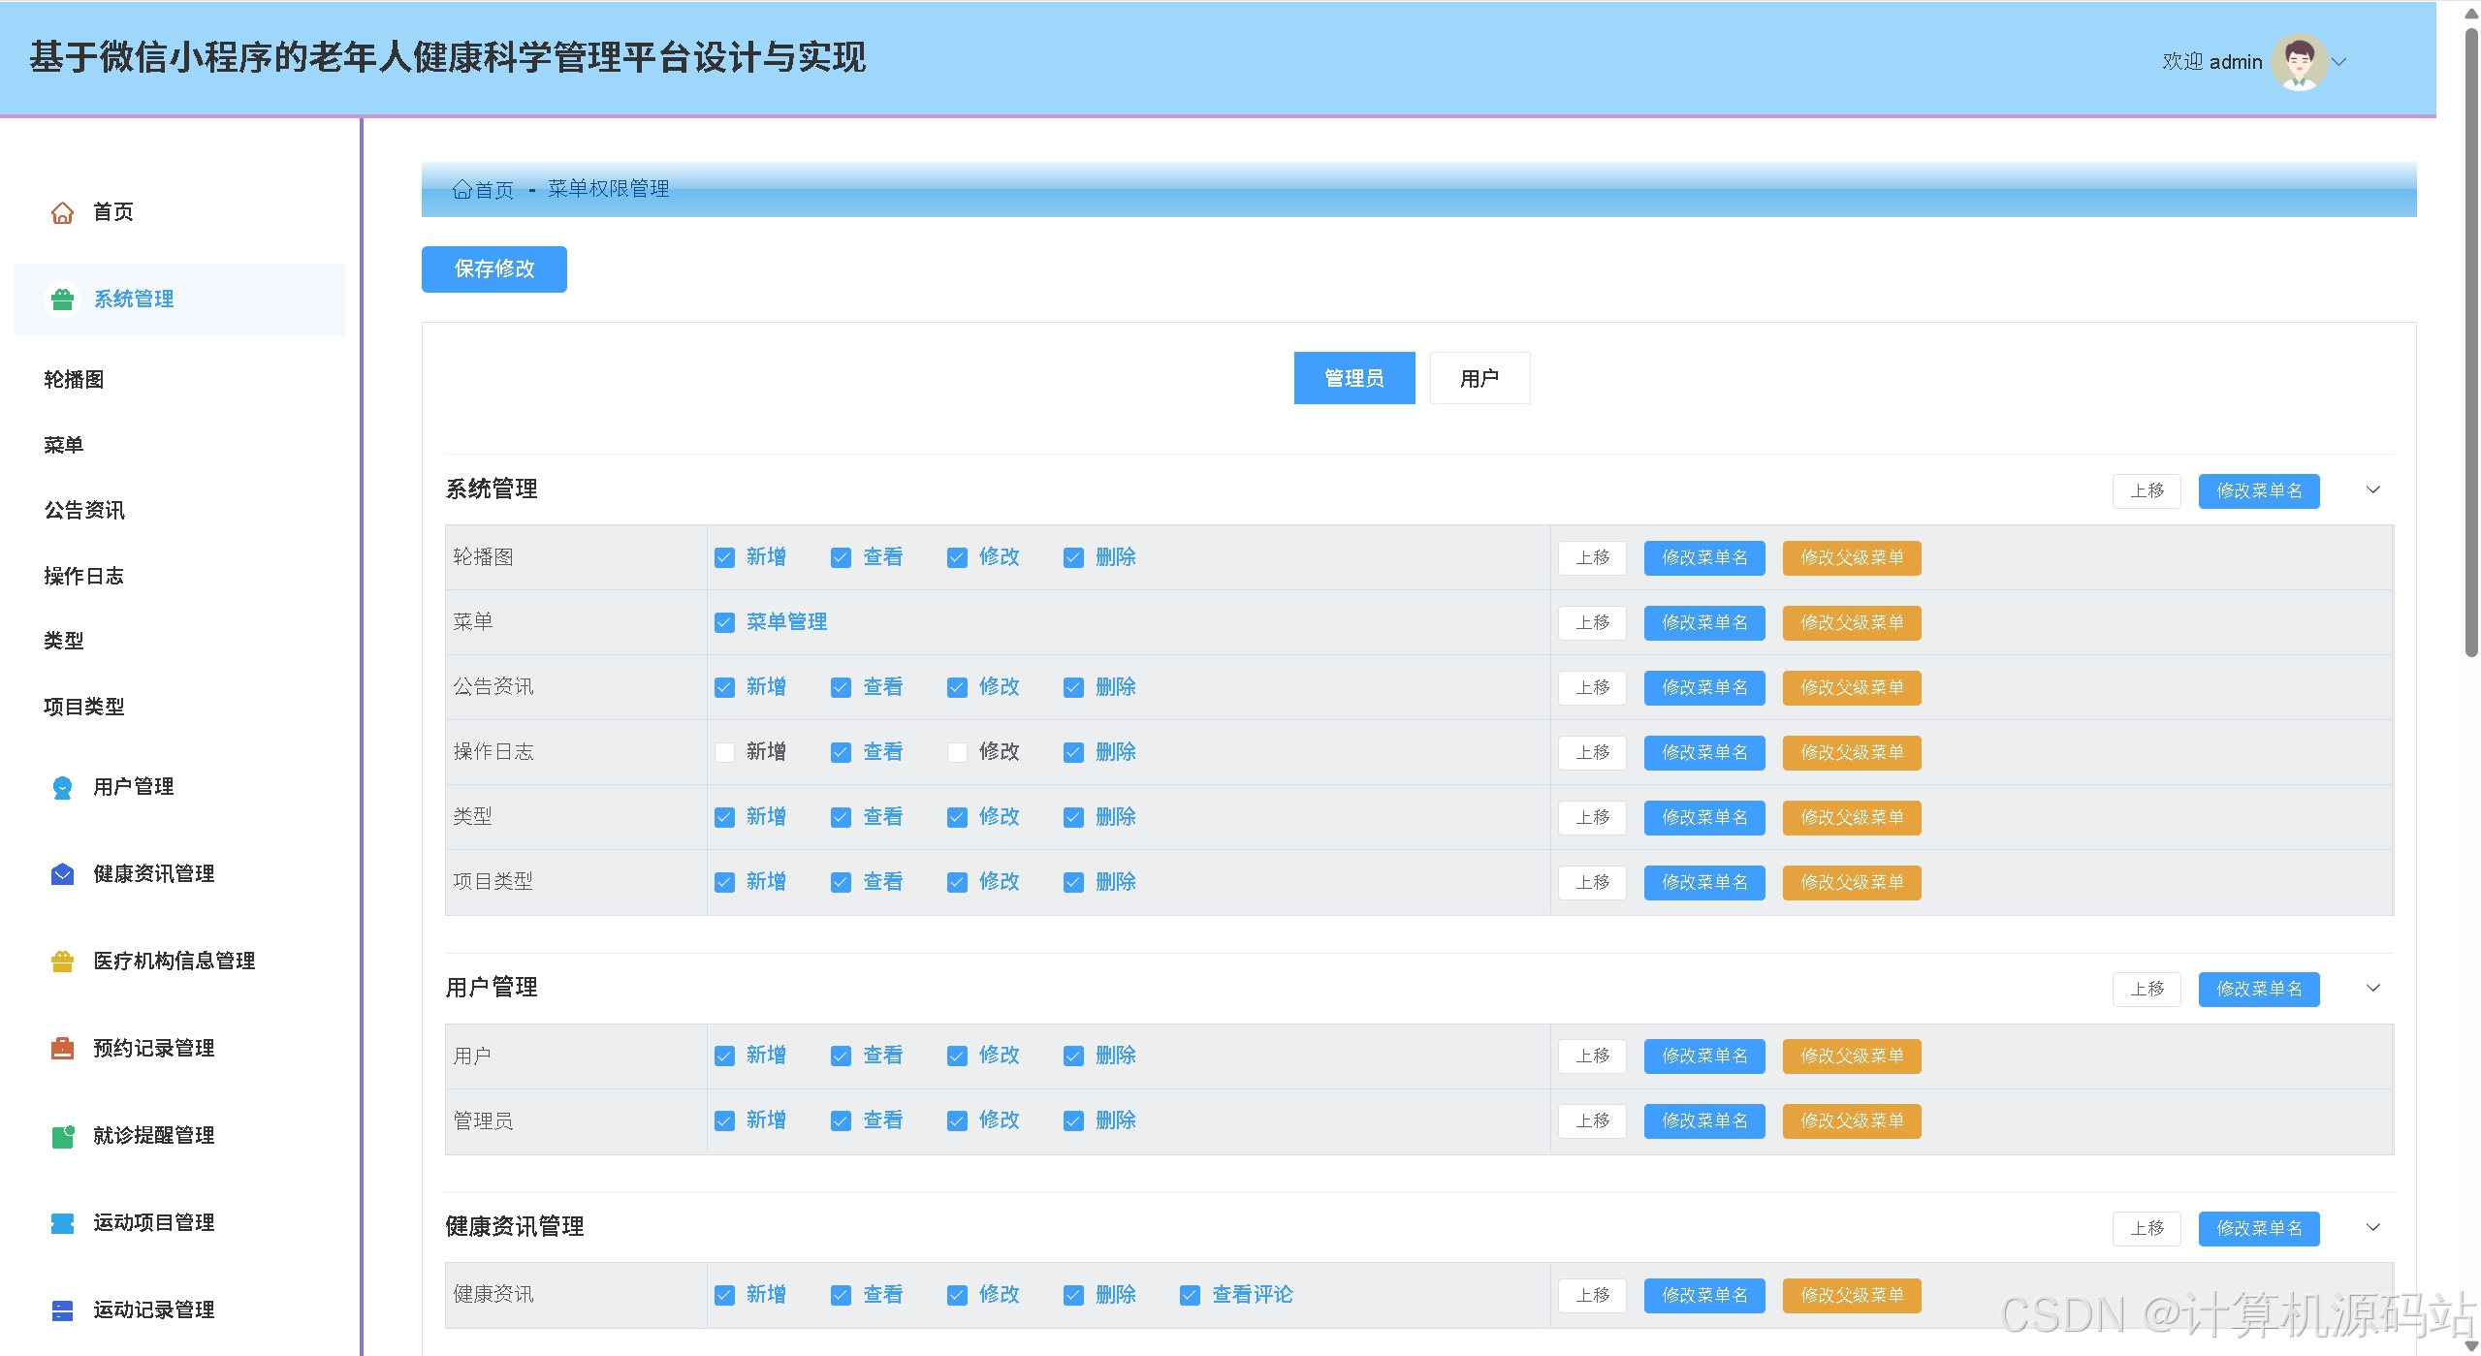Viewport: 2481px width, 1356px height.
Task: Click 上移 for 系统管理 section
Action: point(2147,490)
